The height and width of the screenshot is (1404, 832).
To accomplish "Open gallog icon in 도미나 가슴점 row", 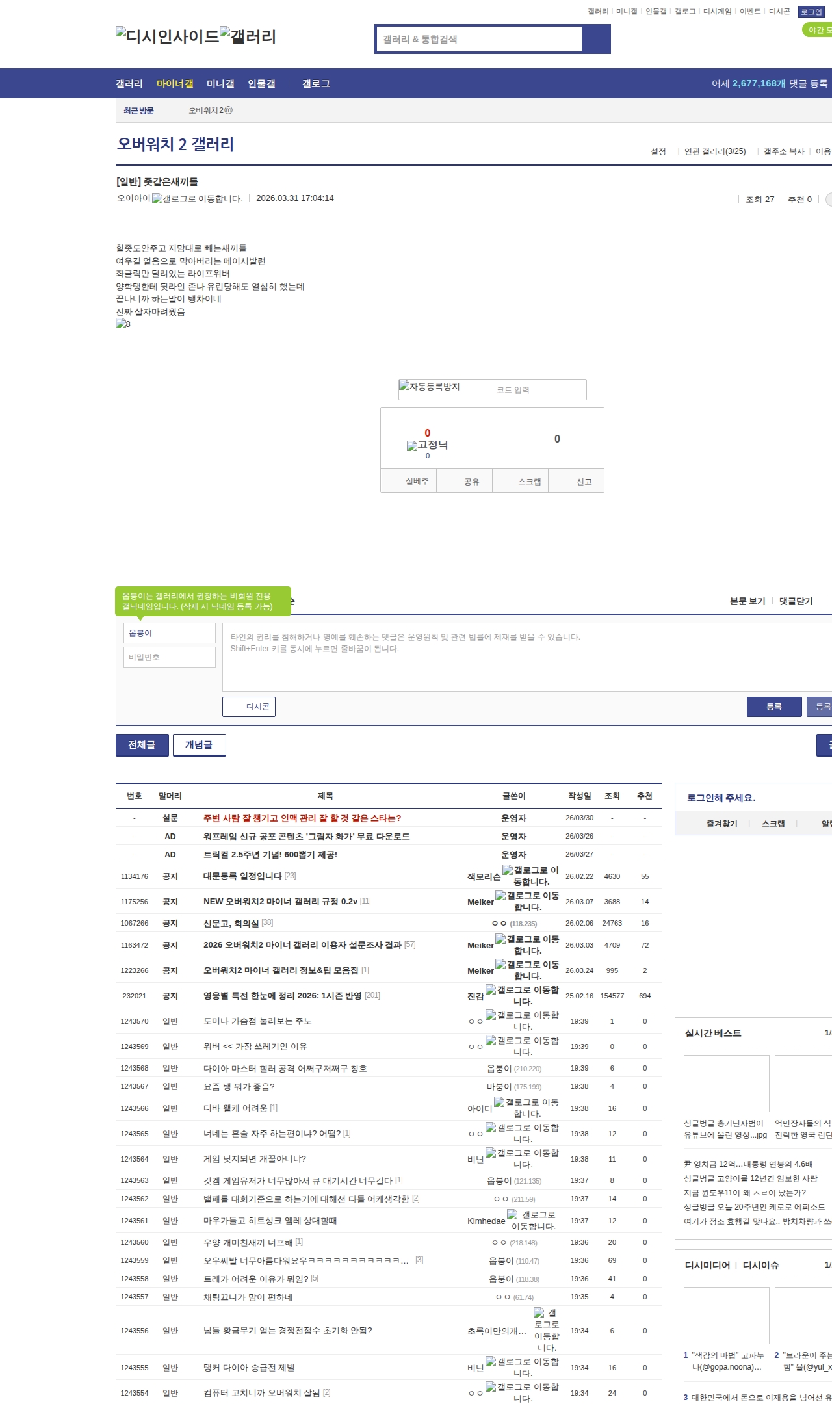I will coord(523,1020).
